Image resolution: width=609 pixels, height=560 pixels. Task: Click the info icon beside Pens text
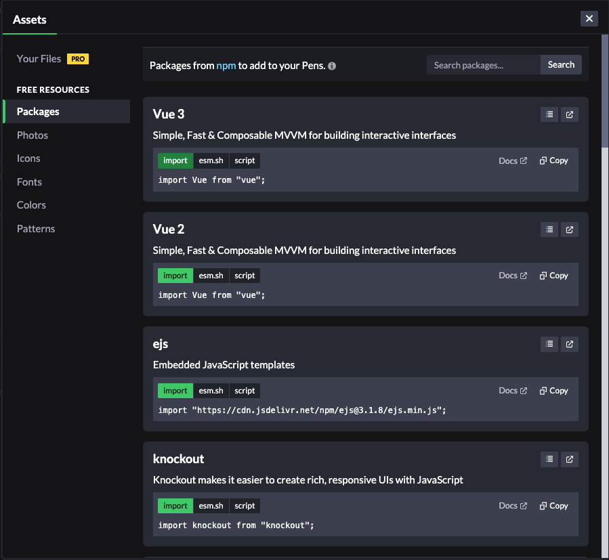332,66
